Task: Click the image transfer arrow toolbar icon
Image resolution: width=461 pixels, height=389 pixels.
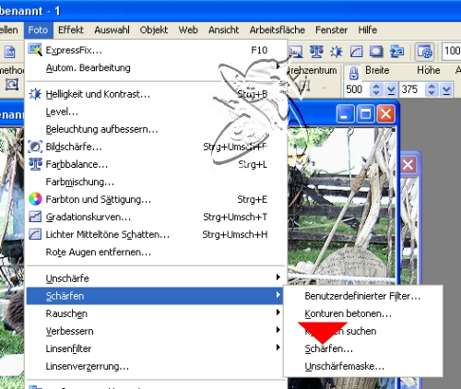Action: [396, 52]
